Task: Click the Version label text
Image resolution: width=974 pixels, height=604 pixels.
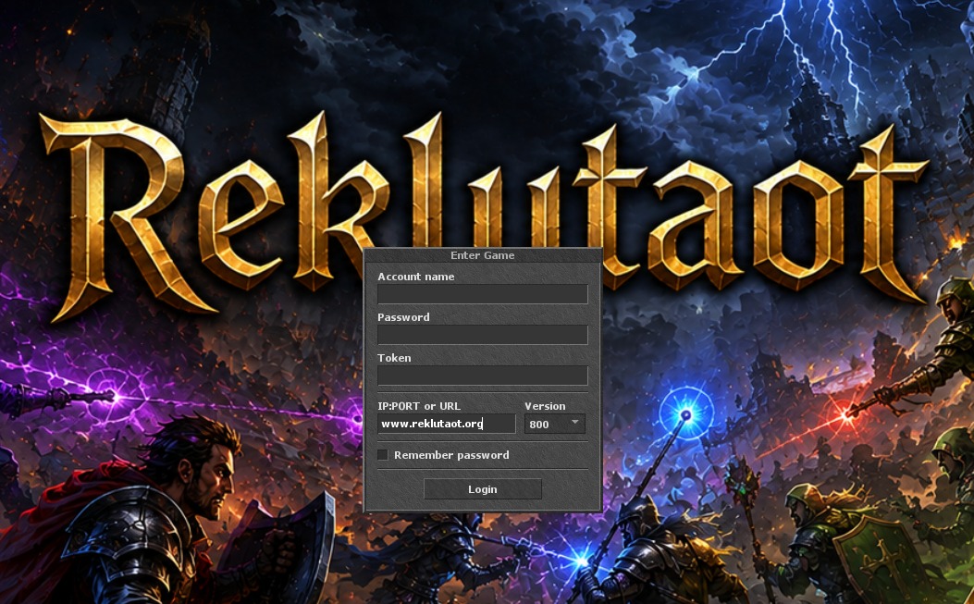Action: tap(545, 406)
